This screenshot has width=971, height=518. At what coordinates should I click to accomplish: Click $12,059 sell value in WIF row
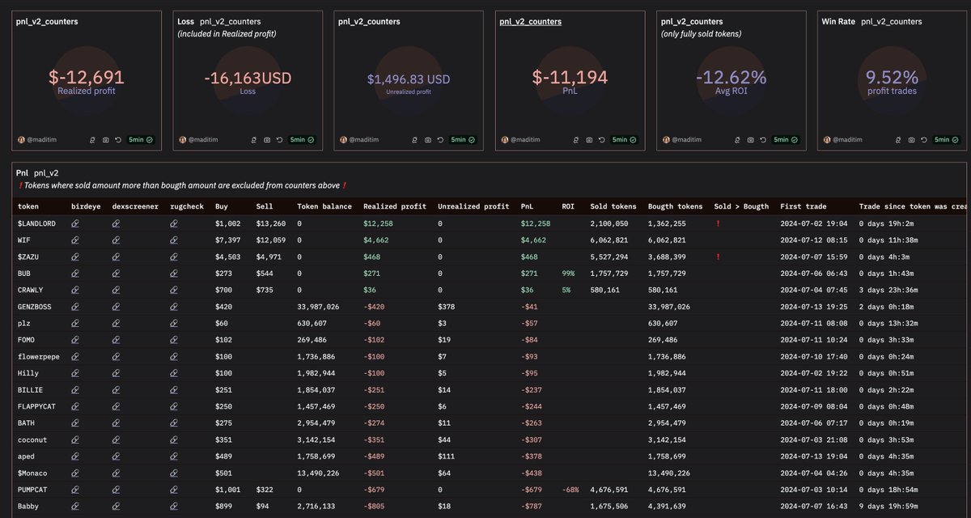270,240
